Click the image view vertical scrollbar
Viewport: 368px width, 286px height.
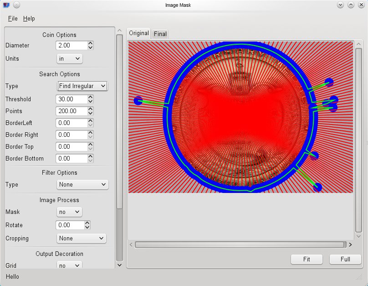coord(358,140)
